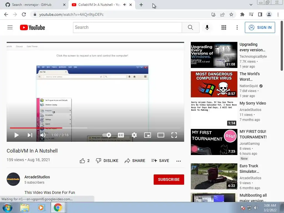This screenshot has width=284, height=213.
Task: Mute tab via the tab speaker icon
Action: pos(125,5)
